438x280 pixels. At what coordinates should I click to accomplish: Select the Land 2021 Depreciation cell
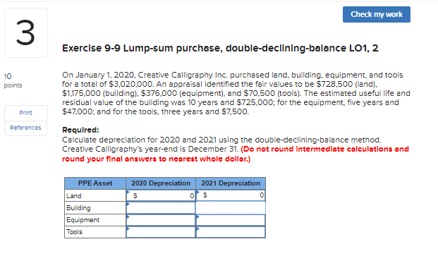231,195
